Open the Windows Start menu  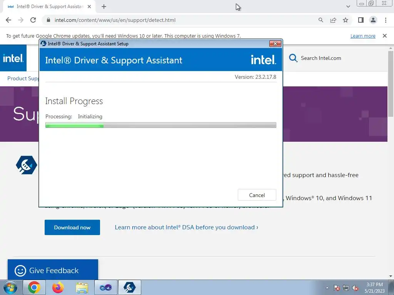[x=10, y=287]
